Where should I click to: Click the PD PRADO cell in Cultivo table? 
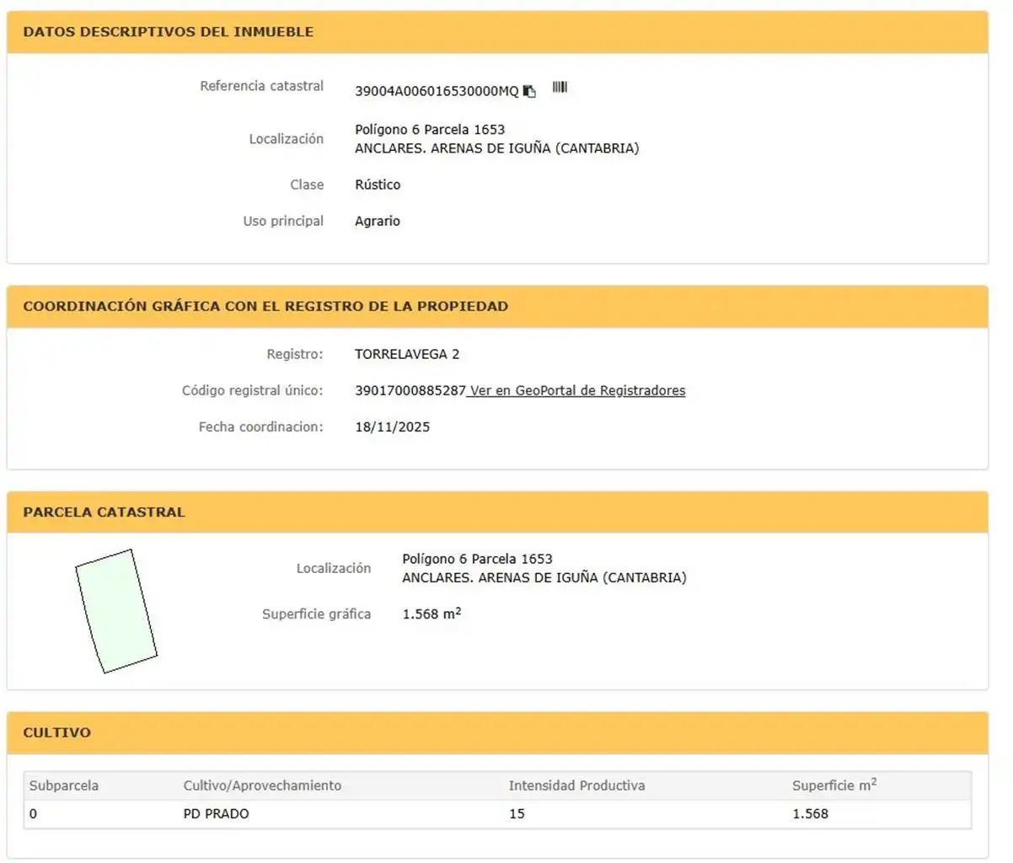click(x=216, y=813)
